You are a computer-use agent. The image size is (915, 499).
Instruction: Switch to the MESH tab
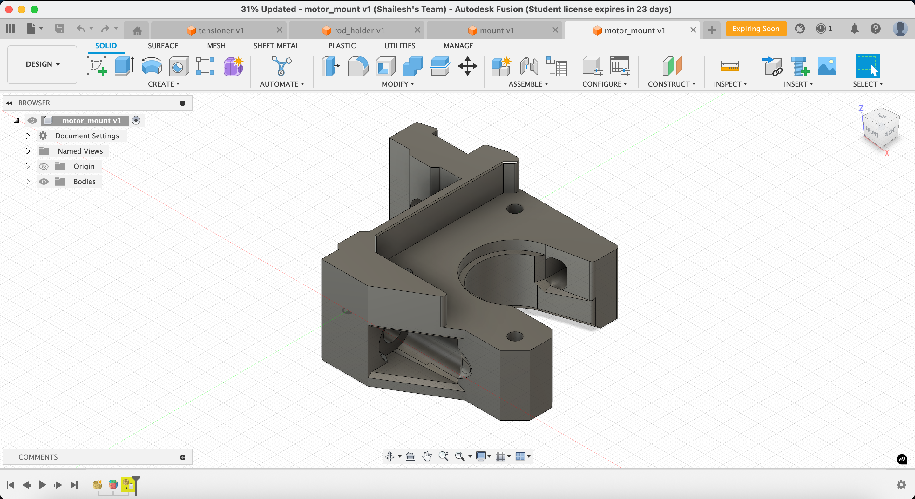(x=216, y=46)
